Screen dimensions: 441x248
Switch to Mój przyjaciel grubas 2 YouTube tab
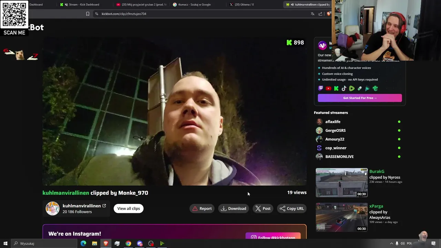tap(141, 4)
